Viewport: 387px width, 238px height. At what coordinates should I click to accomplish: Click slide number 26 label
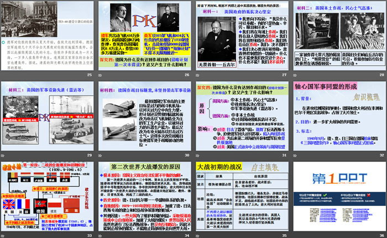point(187,75)
